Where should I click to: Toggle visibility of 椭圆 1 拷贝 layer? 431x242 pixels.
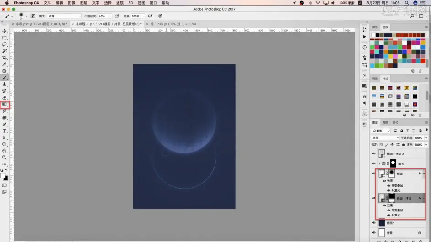tap(373, 198)
